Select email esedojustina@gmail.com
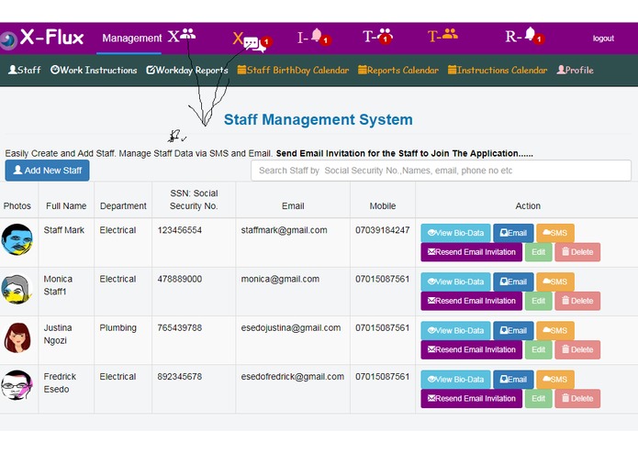Viewport: 638px width, 453px height. [290, 328]
